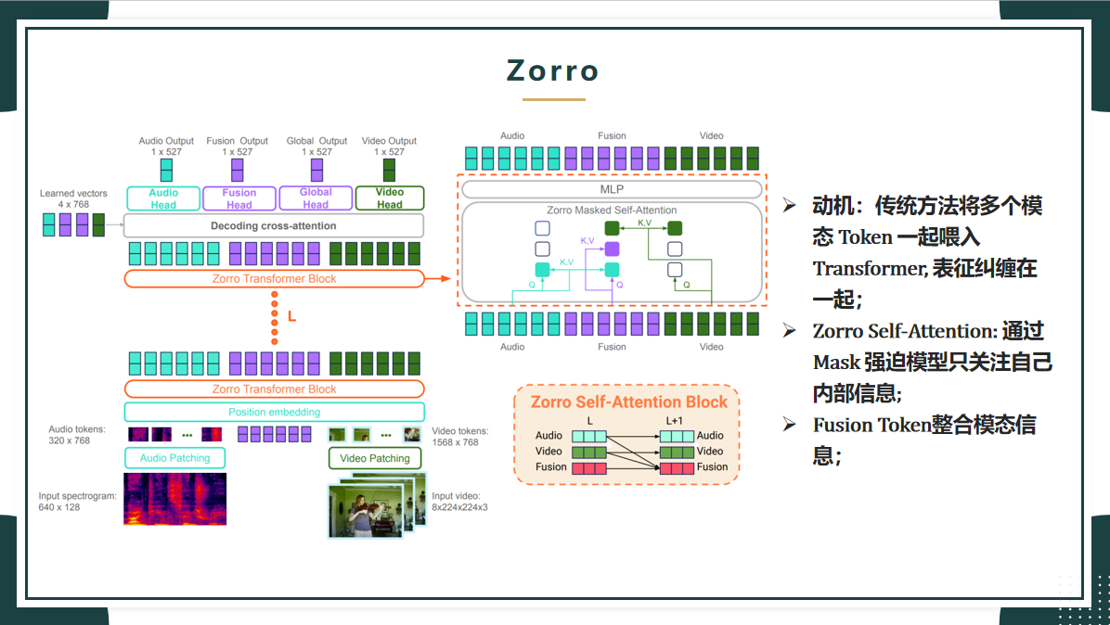Screen dimensions: 1110x625
Task: Click the Decoding cross-attention bar
Action: [x=273, y=225]
